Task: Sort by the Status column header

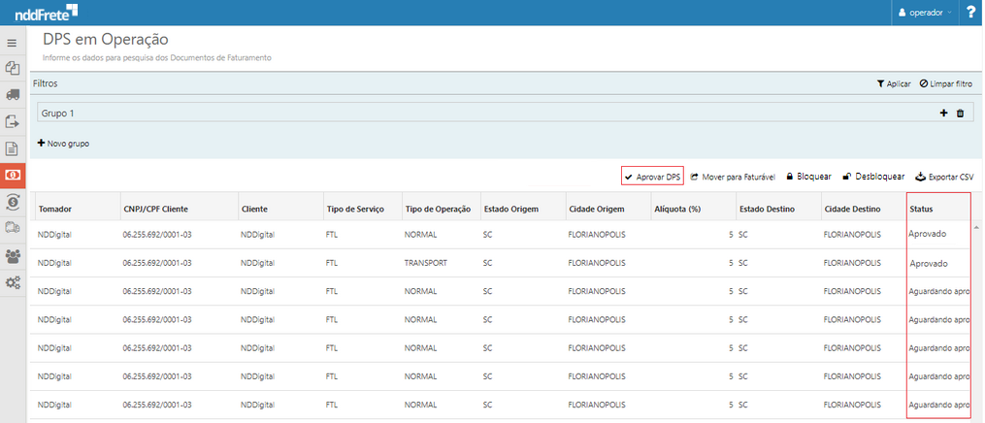Action: 922,210
